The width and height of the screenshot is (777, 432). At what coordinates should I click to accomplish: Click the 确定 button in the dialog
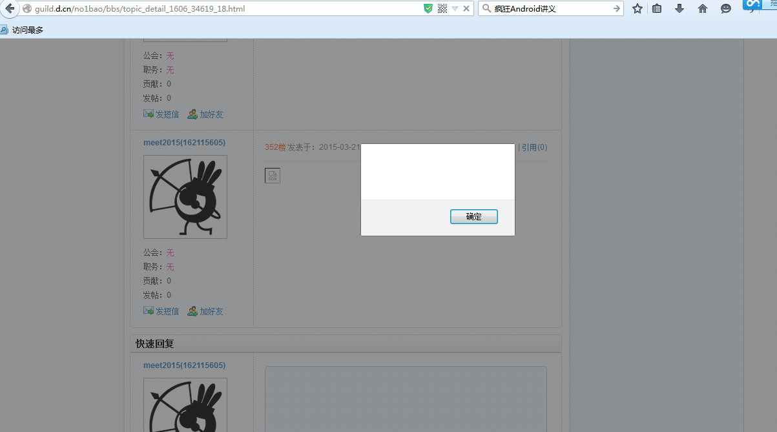474,217
